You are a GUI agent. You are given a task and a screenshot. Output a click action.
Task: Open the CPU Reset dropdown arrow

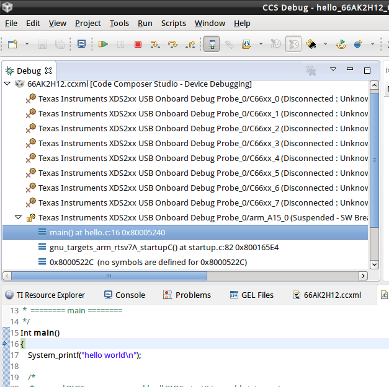click(x=325, y=44)
